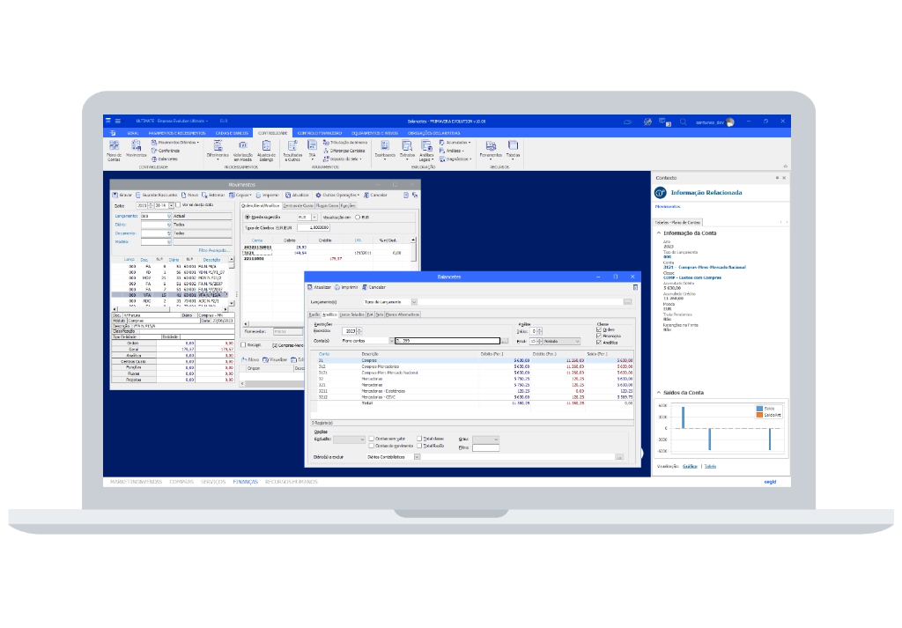902x628 pixels.
Task: Open the Extratos ribbon tool
Action: pos(406,145)
